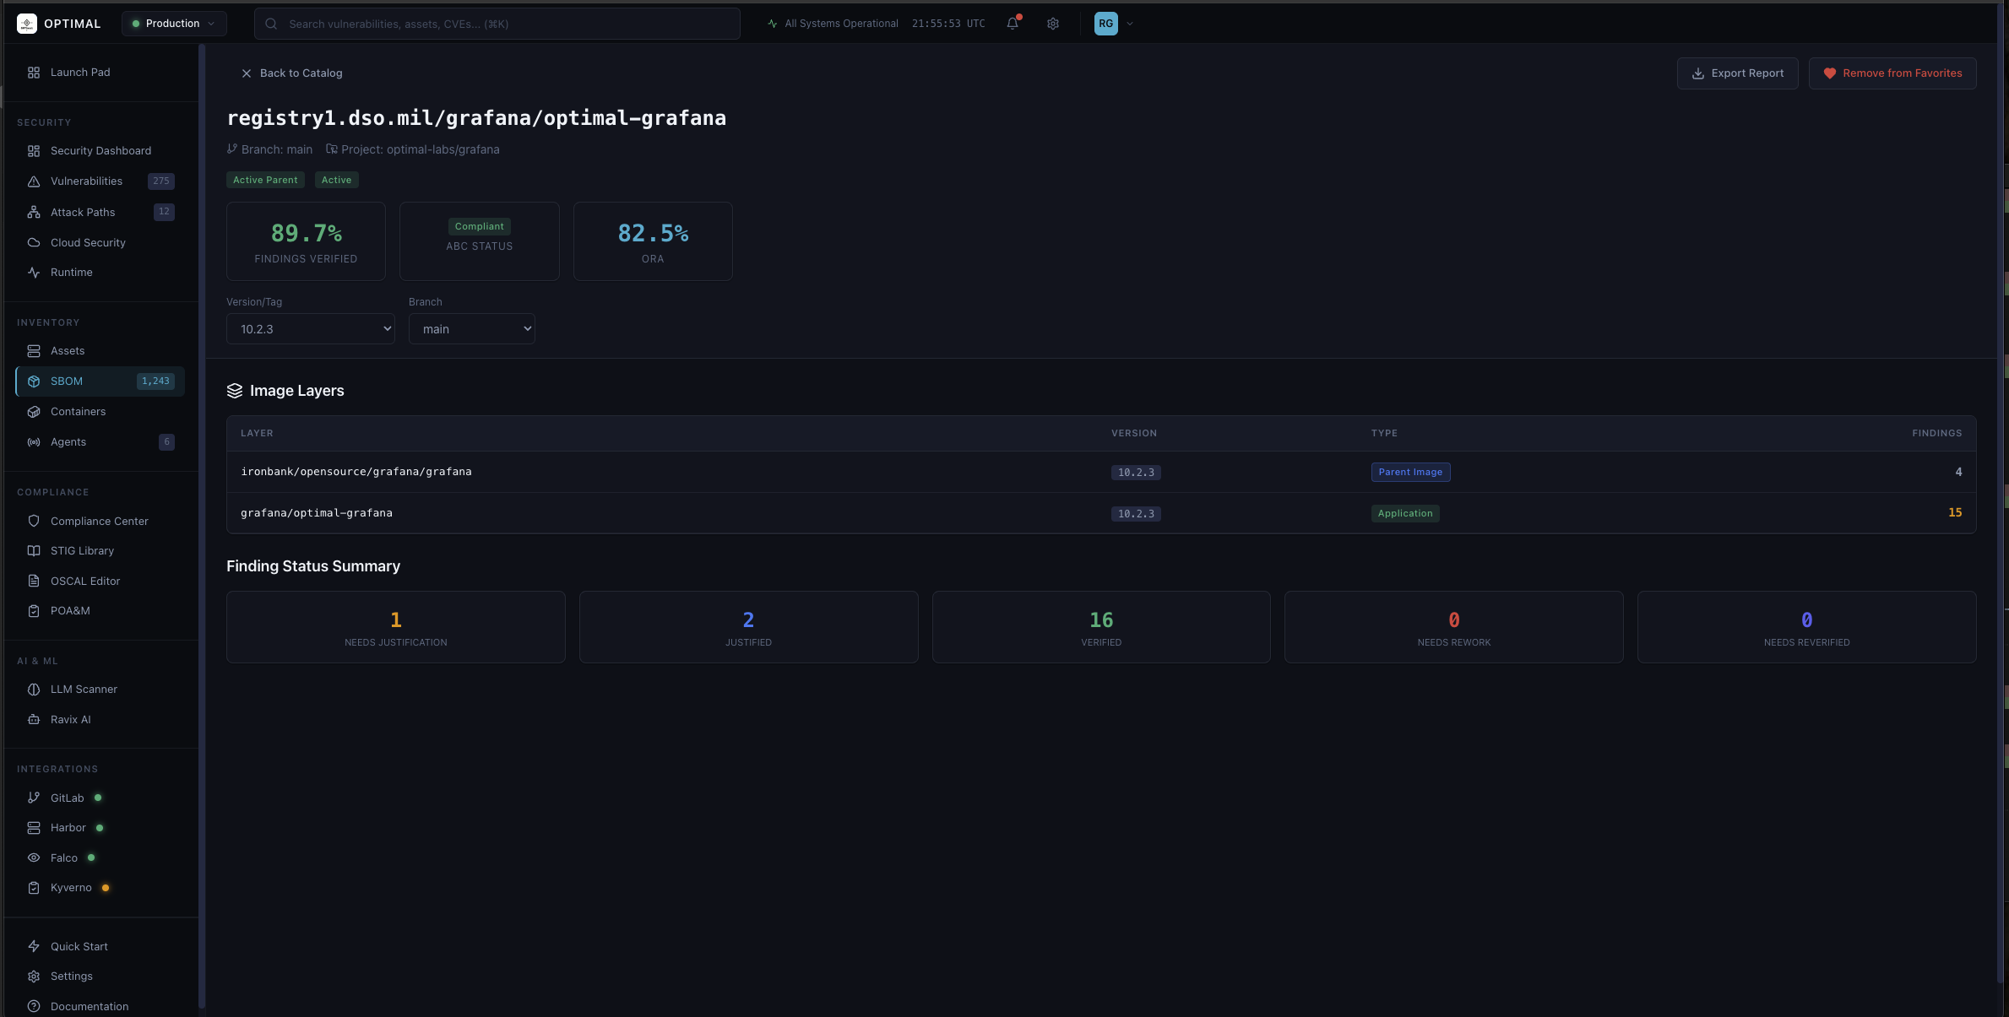Screen dimensions: 2009x1017
Task: Click the Falco eye icon
Action: 34,857
